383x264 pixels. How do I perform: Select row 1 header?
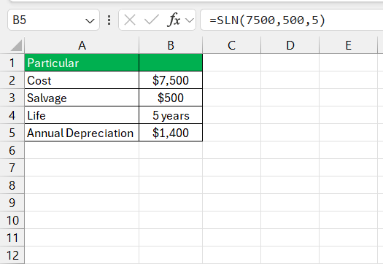12,63
